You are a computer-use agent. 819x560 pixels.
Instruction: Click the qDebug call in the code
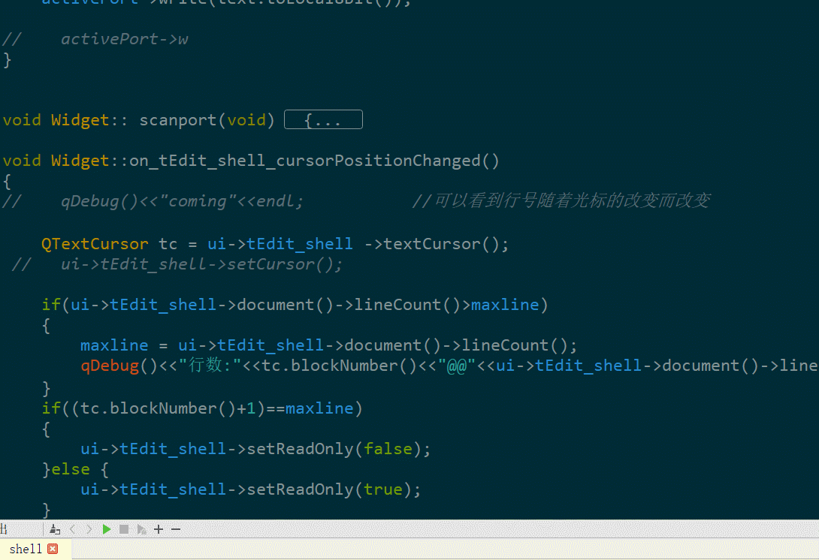pos(110,366)
